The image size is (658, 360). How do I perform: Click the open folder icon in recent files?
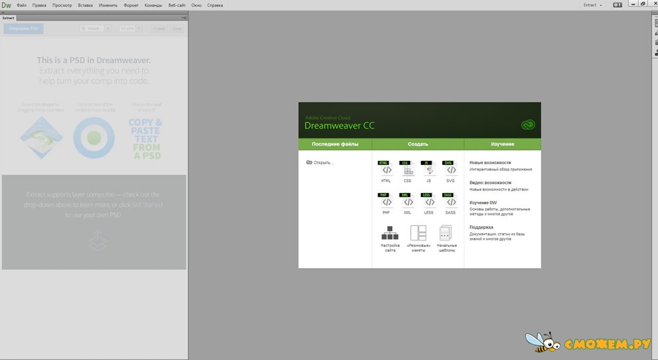pyautogui.click(x=309, y=162)
